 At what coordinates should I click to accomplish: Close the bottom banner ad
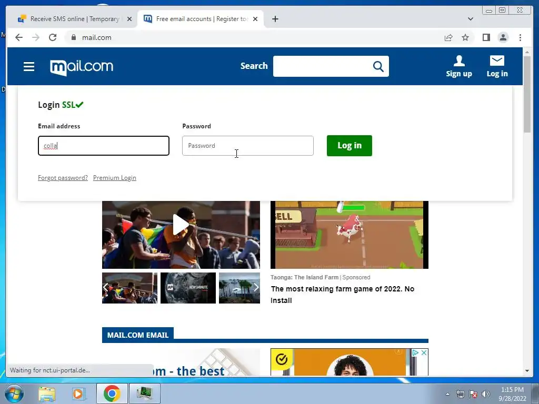pyautogui.click(x=424, y=352)
